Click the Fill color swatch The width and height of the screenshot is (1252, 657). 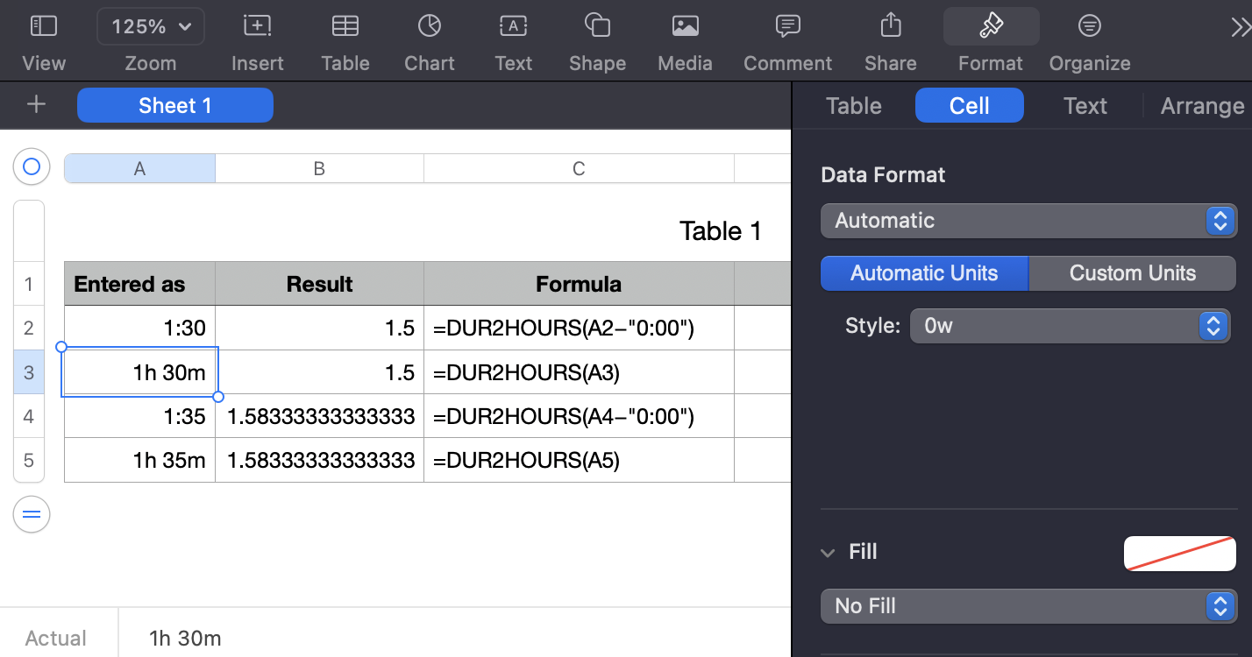point(1179,554)
